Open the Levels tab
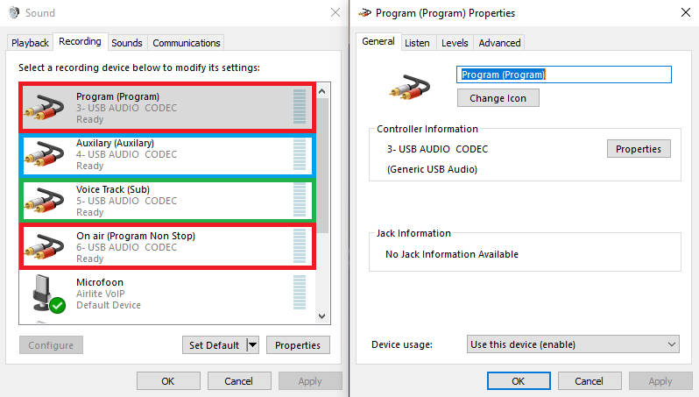Image resolution: width=699 pixels, height=397 pixels. pos(455,43)
